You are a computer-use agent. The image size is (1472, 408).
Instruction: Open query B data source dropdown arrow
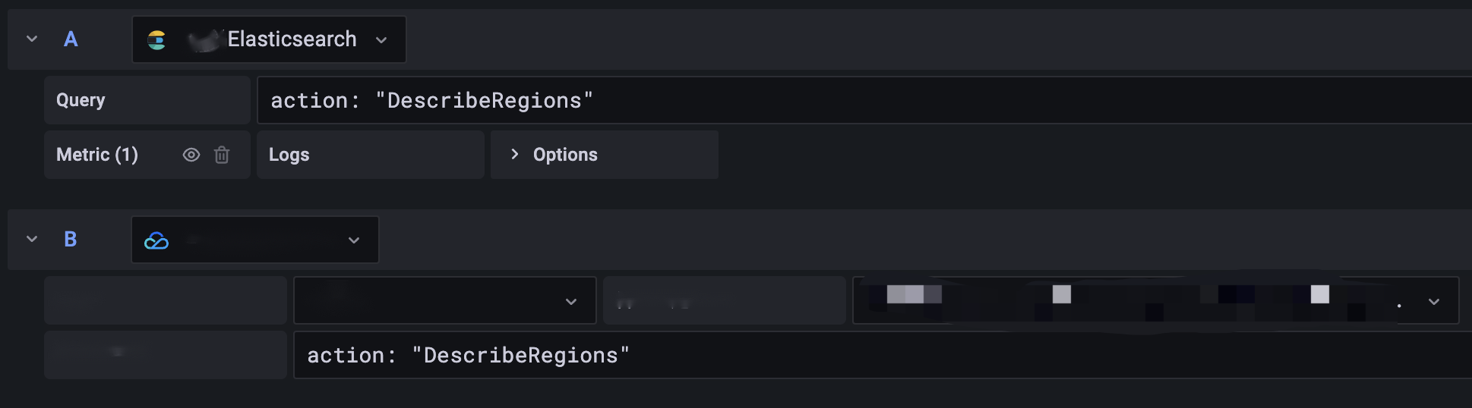(354, 240)
